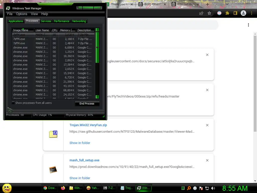Select the chrome.exe row using 43,192 K
This screenshot has width=257, height=193.
[x=53, y=86]
